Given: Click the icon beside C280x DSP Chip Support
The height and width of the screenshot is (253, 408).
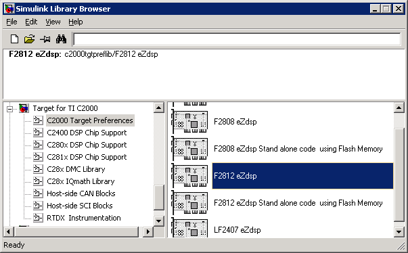Looking at the screenshot, I should pyautogui.click(x=38, y=145).
